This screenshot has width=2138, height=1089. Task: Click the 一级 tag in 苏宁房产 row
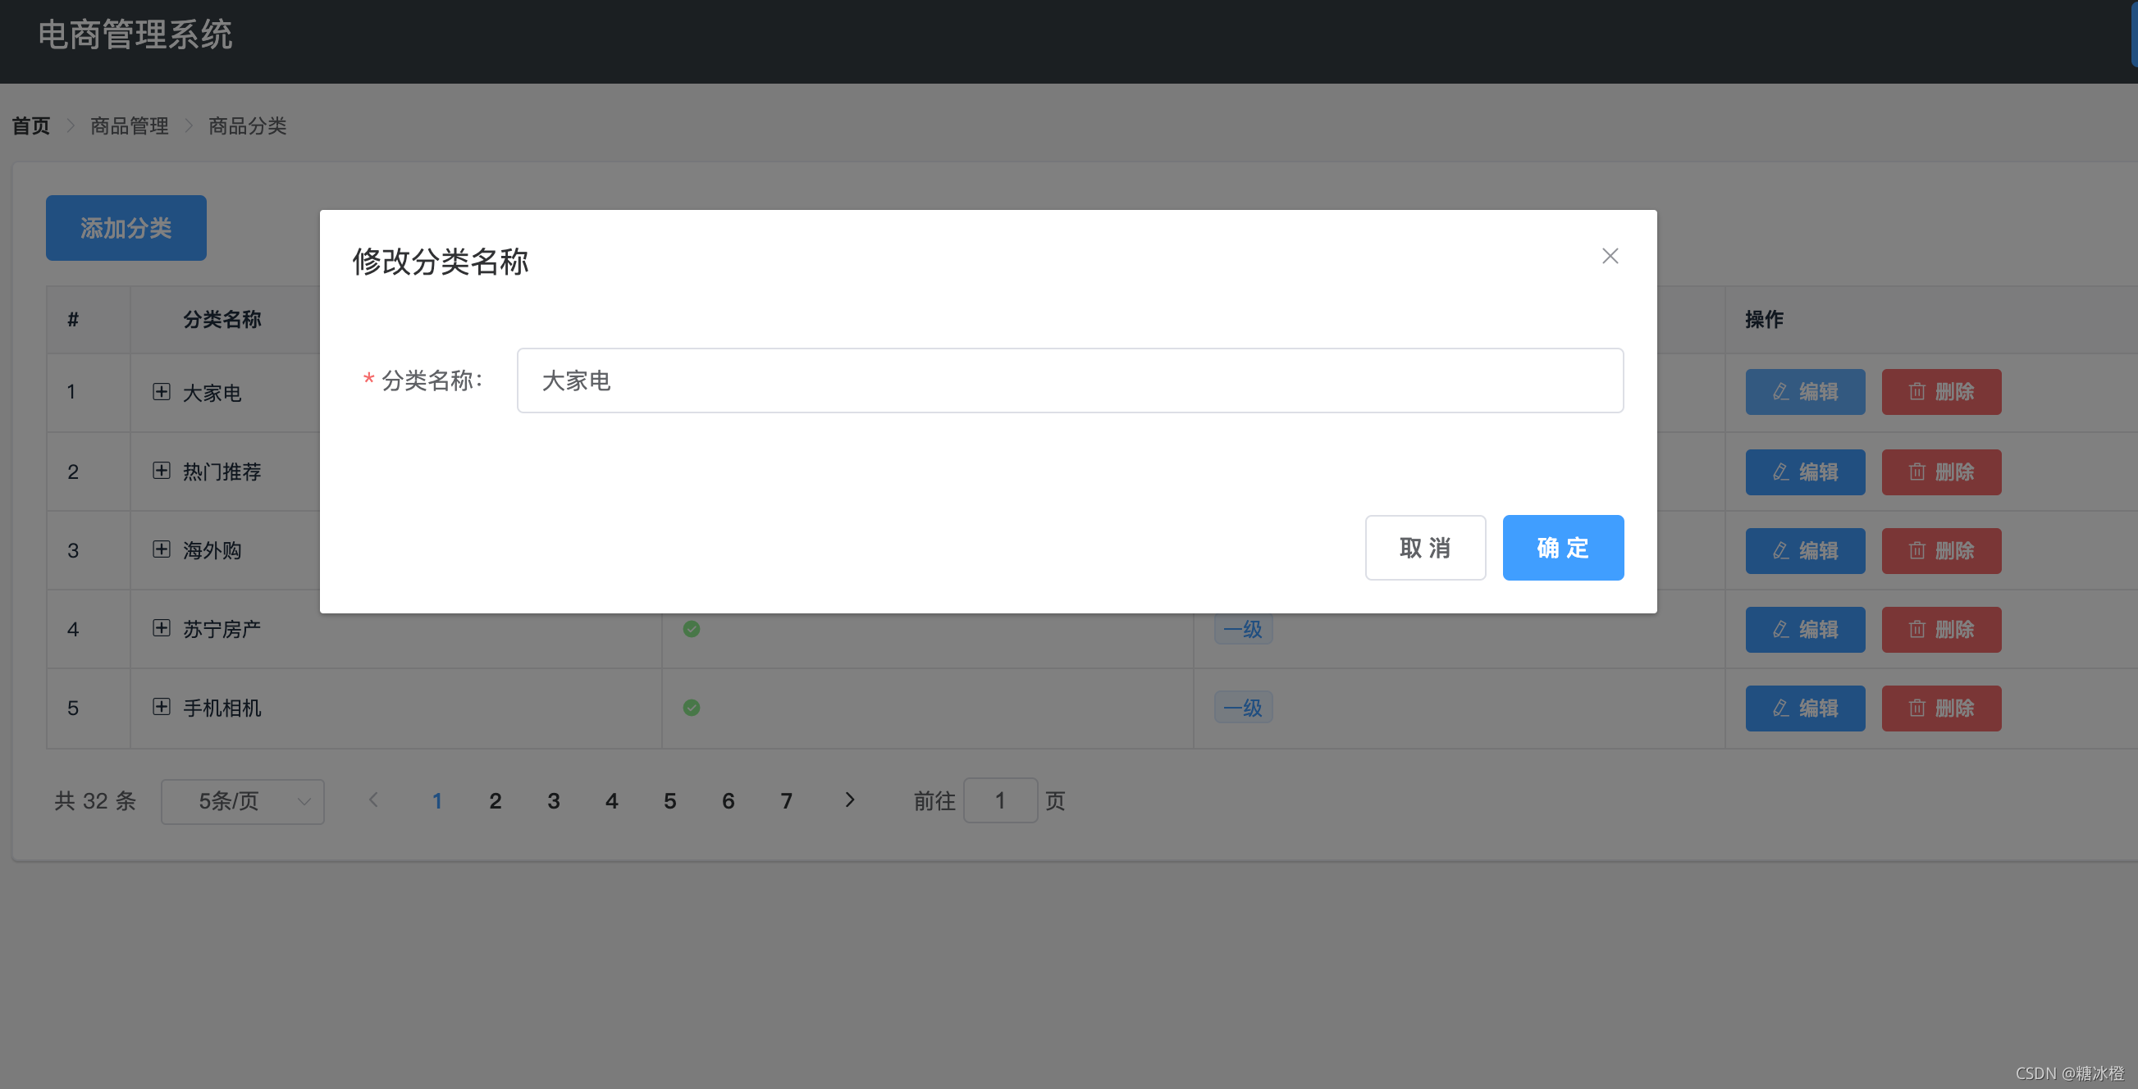1242,629
